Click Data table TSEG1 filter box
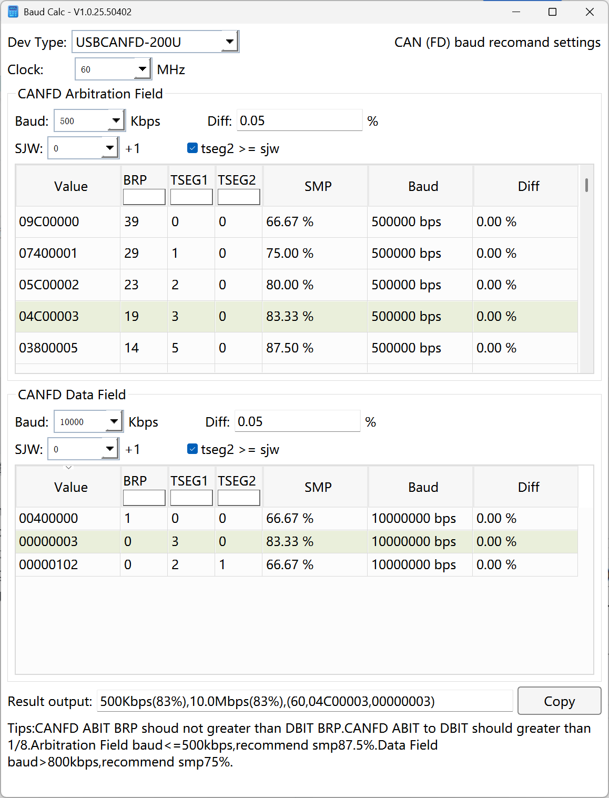 (191, 498)
